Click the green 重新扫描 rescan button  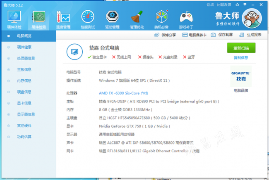pos(241,48)
